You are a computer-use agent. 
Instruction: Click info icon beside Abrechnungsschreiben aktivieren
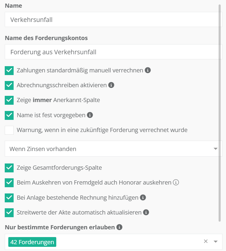111,85
